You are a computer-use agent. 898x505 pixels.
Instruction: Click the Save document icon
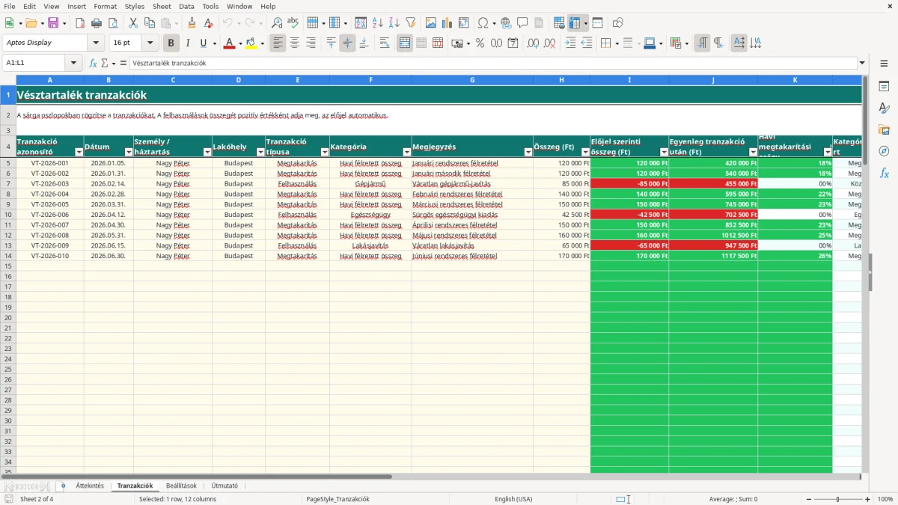[x=53, y=23]
